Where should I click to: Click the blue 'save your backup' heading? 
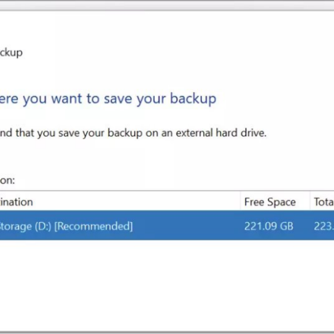click(x=108, y=99)
